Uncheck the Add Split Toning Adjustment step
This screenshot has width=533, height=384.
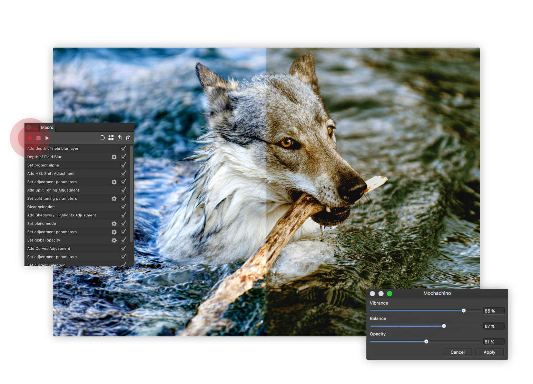pos(124,190)
